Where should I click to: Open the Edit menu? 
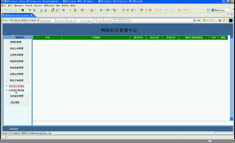click(x=10, y=5)
